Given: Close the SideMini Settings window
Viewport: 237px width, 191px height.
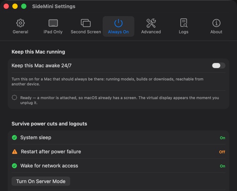Looking at the screenshot, I should pyautogui.click(x=6, y=6).
